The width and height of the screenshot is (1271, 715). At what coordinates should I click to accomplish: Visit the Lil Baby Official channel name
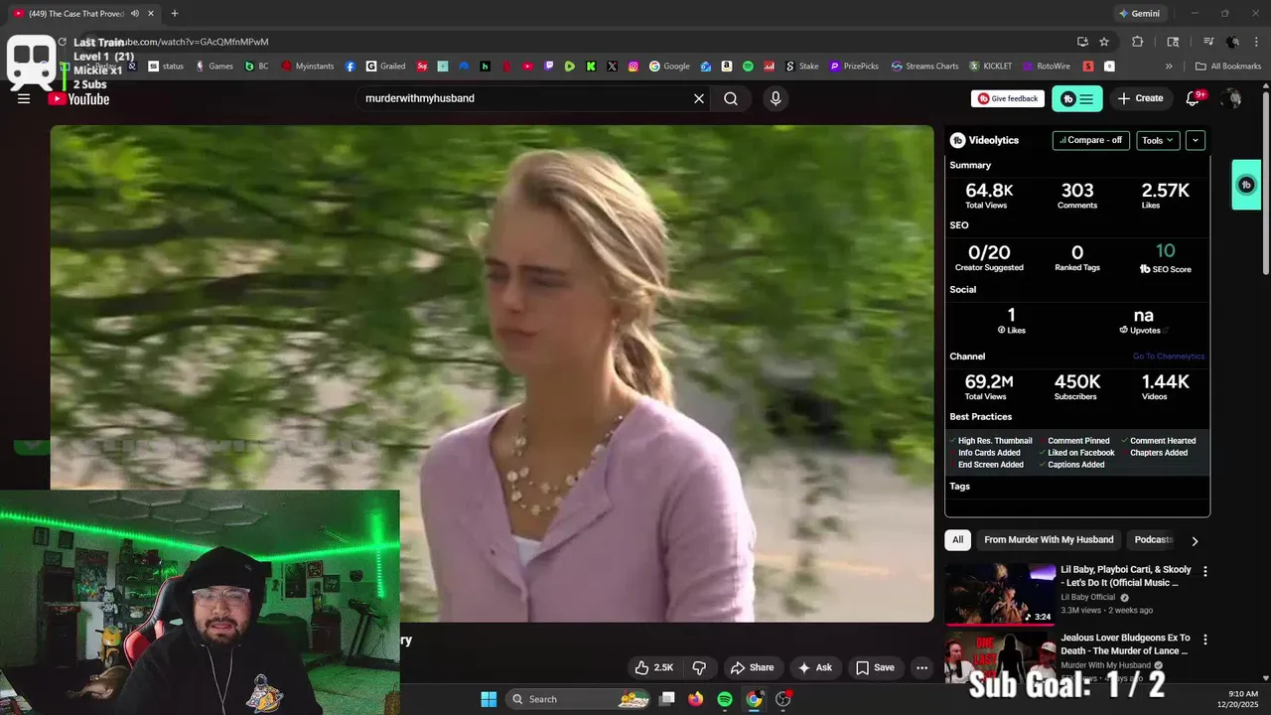click(x=1088, y=597)
